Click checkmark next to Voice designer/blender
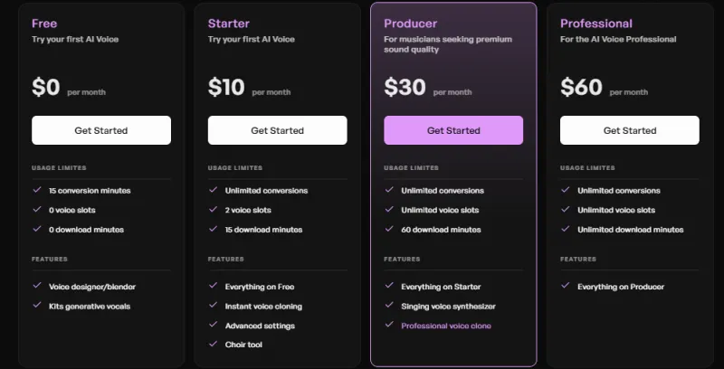 pos(37,286)
